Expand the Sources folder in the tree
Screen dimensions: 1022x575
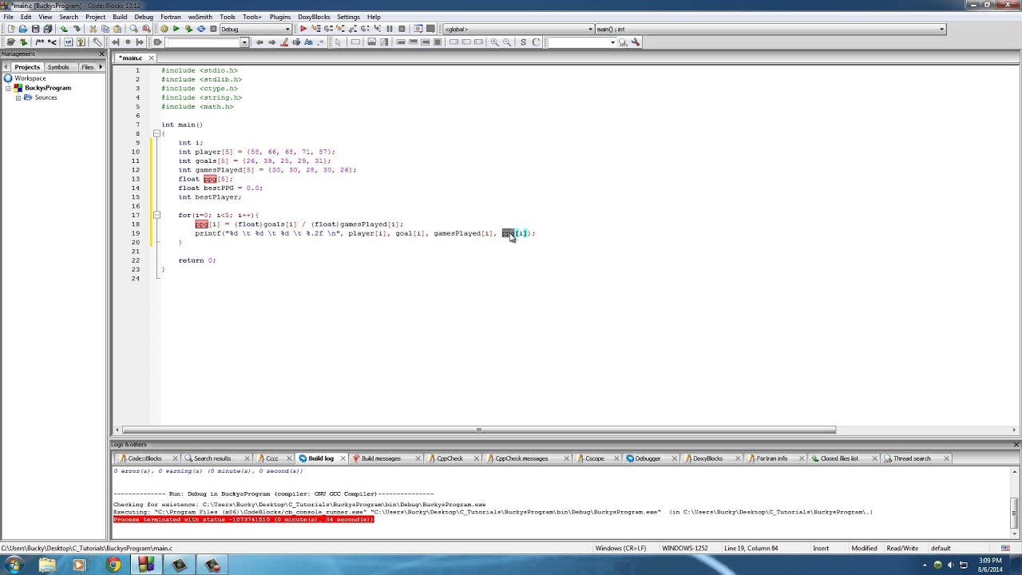[18, 97]
